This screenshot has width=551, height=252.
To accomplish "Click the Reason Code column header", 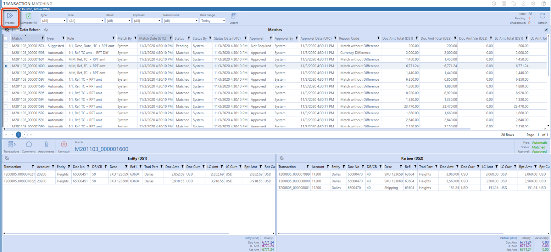I will click(349, 39).
